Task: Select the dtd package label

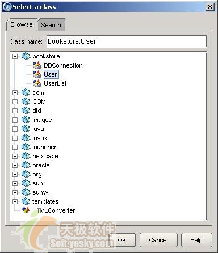Action: pyautogui.click(x=37, y=111)
